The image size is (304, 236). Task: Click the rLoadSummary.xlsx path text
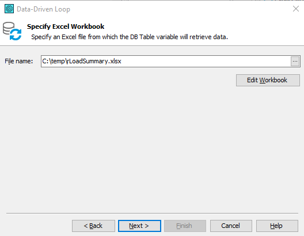coord(82,61)
